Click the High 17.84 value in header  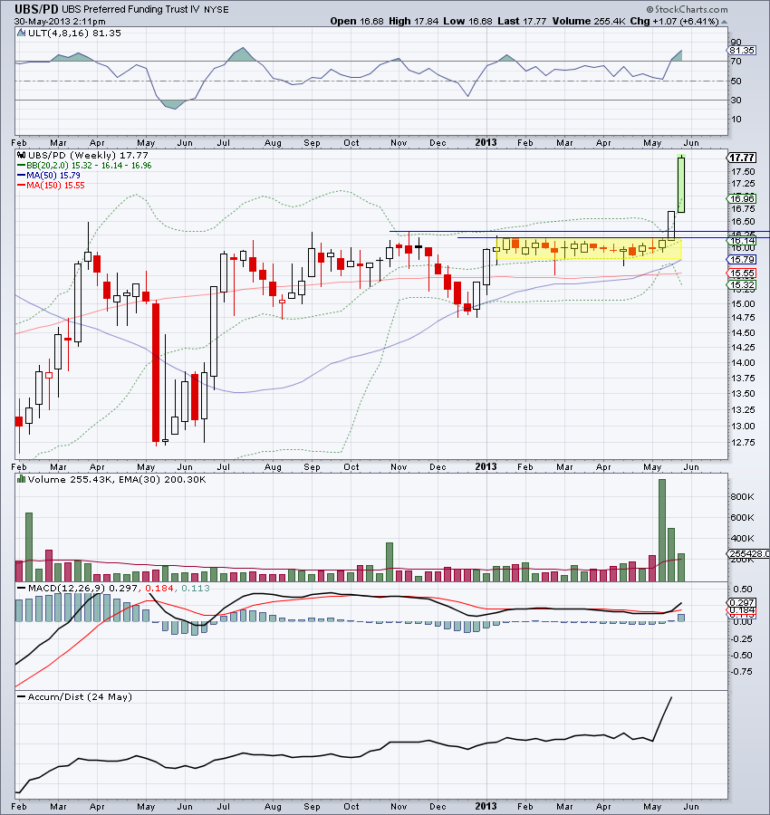414,22
